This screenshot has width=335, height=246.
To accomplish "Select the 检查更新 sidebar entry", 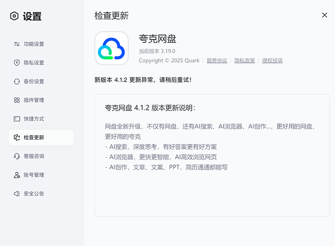I will tap(41, 138).
